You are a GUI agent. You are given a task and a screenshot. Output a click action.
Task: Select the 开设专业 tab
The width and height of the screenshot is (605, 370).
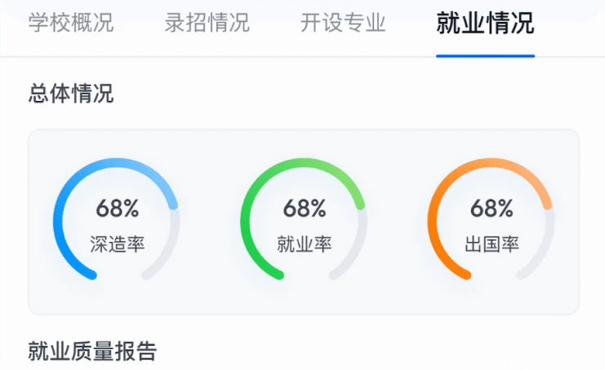click(x=343, y=23)
